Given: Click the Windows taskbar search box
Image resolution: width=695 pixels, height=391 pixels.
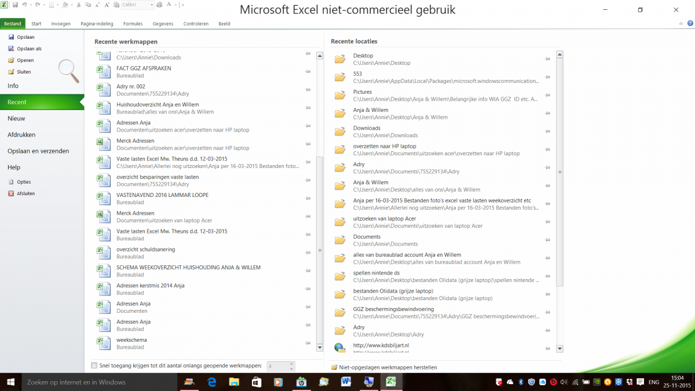Looking at the screenshot, I should 99,382.
